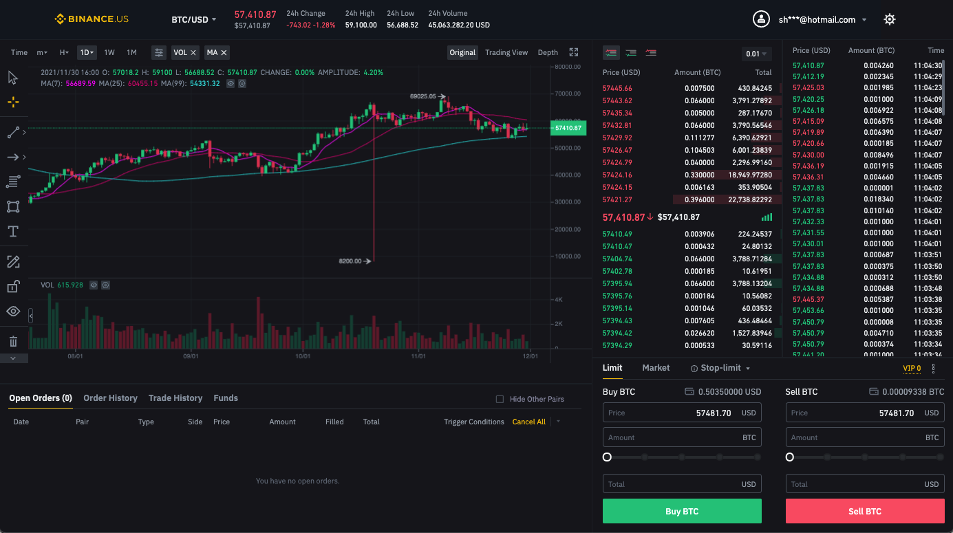Expand more drawing tools at toolbar bottom
The image size is (953, 533).
[14, 358]
